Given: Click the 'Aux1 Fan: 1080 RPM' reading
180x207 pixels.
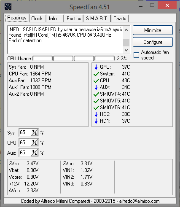Looking at the screenshot, I should tap(30, 87).
